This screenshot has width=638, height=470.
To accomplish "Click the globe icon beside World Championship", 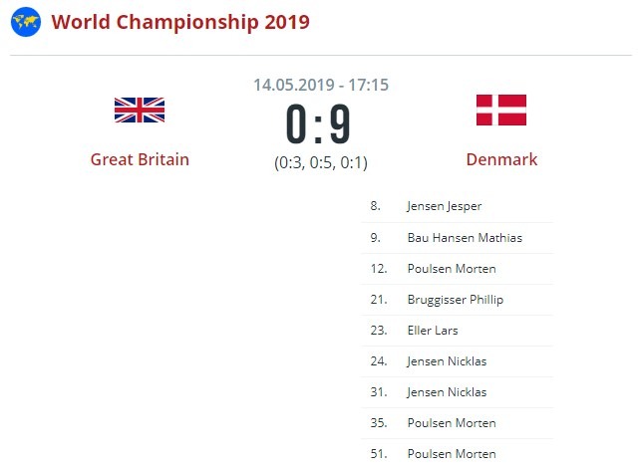I will [26, 21].
